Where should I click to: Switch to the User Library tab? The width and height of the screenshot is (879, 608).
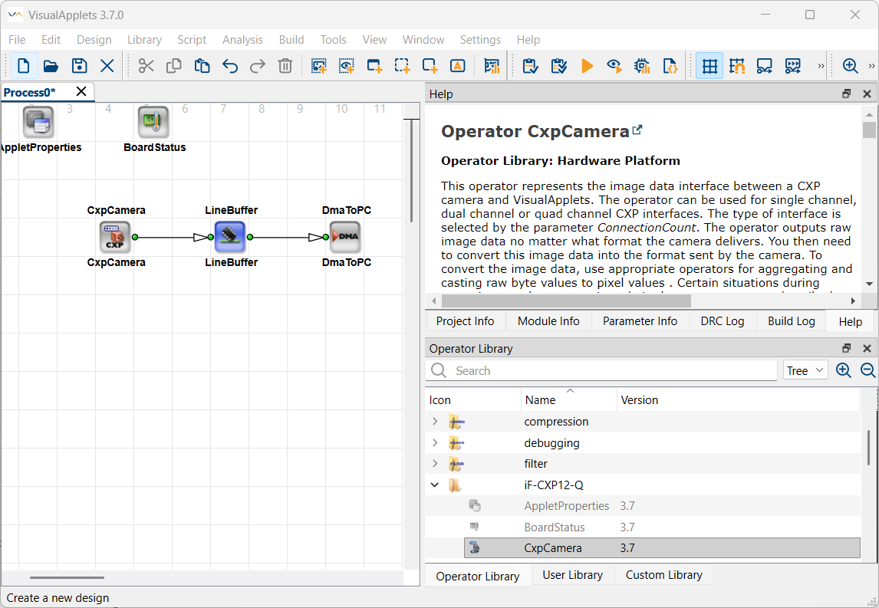(x=572, y=575)
